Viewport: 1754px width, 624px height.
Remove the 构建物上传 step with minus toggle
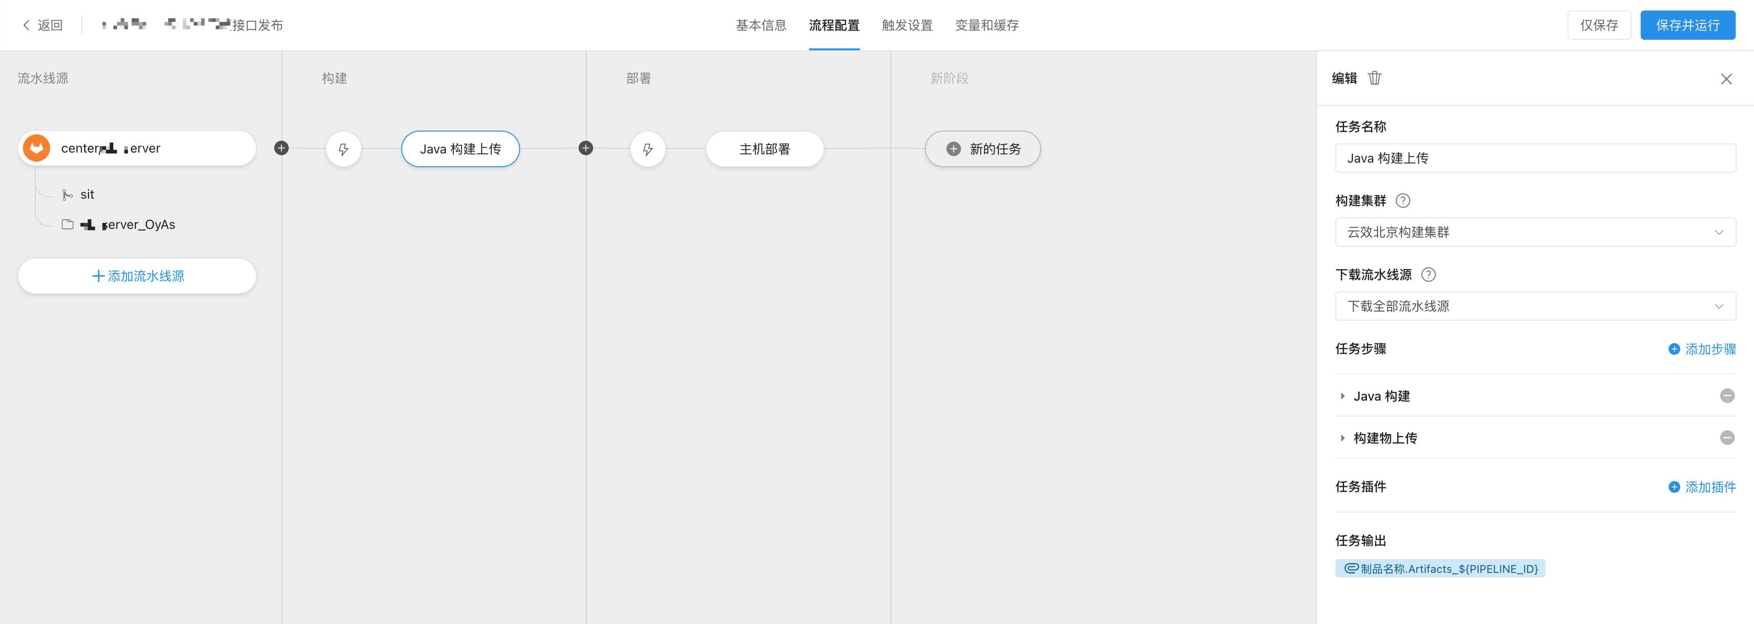pyautogui.click(x=1728, y=438)
